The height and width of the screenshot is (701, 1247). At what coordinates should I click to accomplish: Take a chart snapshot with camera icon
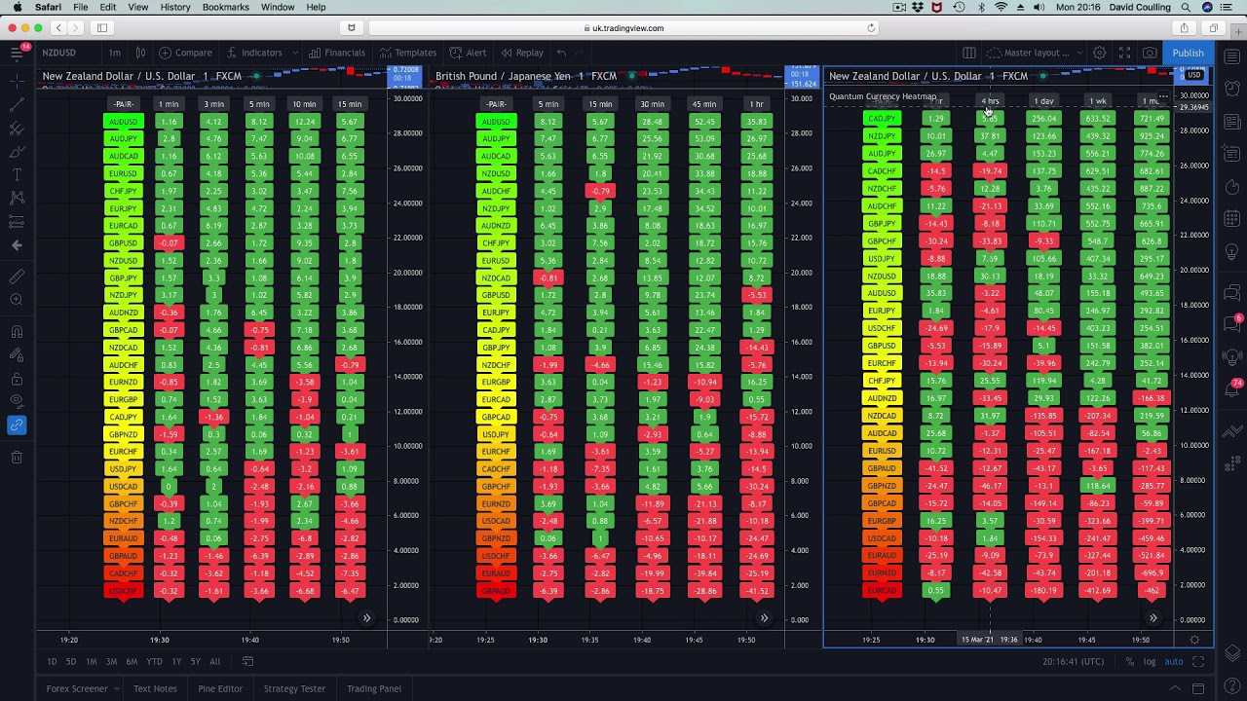1150,53
